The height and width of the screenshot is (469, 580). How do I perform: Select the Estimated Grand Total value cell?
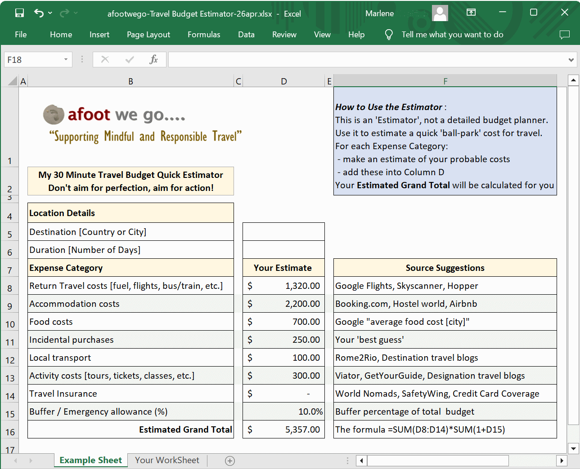tap(283, 429)
